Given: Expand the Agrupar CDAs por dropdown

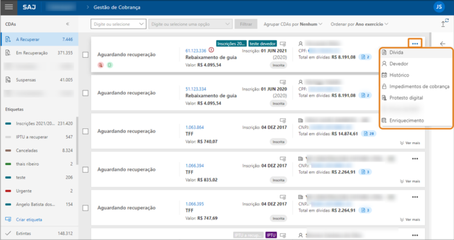Looking at the screenshot, I should pos(293,24).
